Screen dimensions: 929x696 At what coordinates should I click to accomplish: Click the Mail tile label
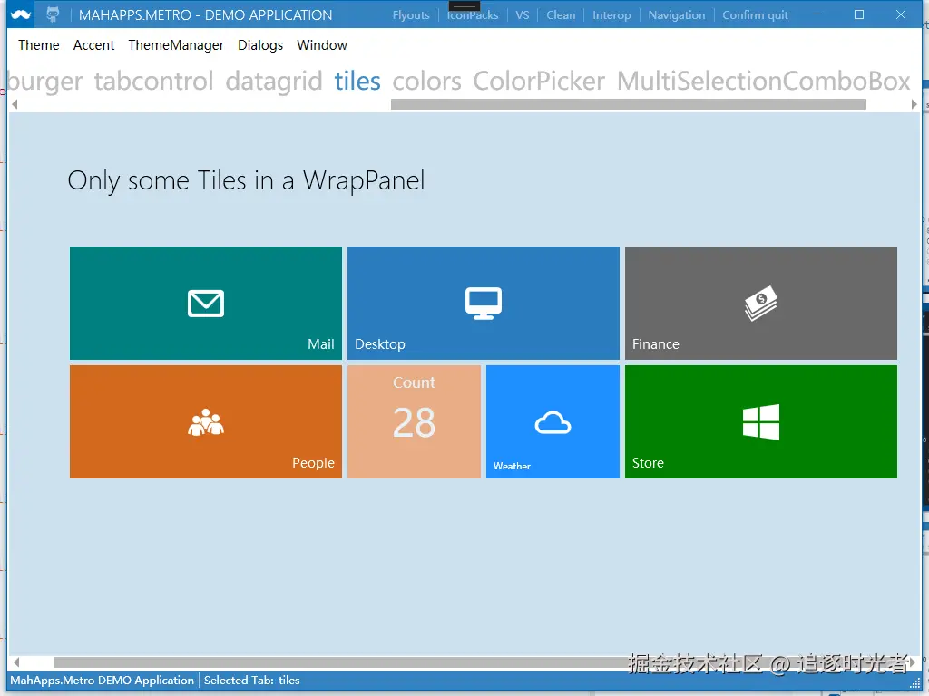(x=320, y=343)
